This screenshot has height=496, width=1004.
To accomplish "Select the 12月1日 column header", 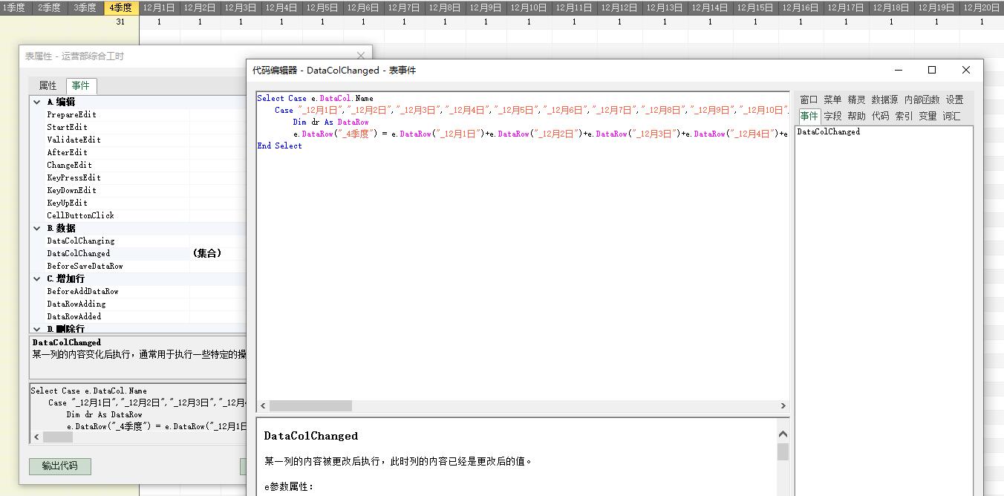I will [x=159, y=7].
